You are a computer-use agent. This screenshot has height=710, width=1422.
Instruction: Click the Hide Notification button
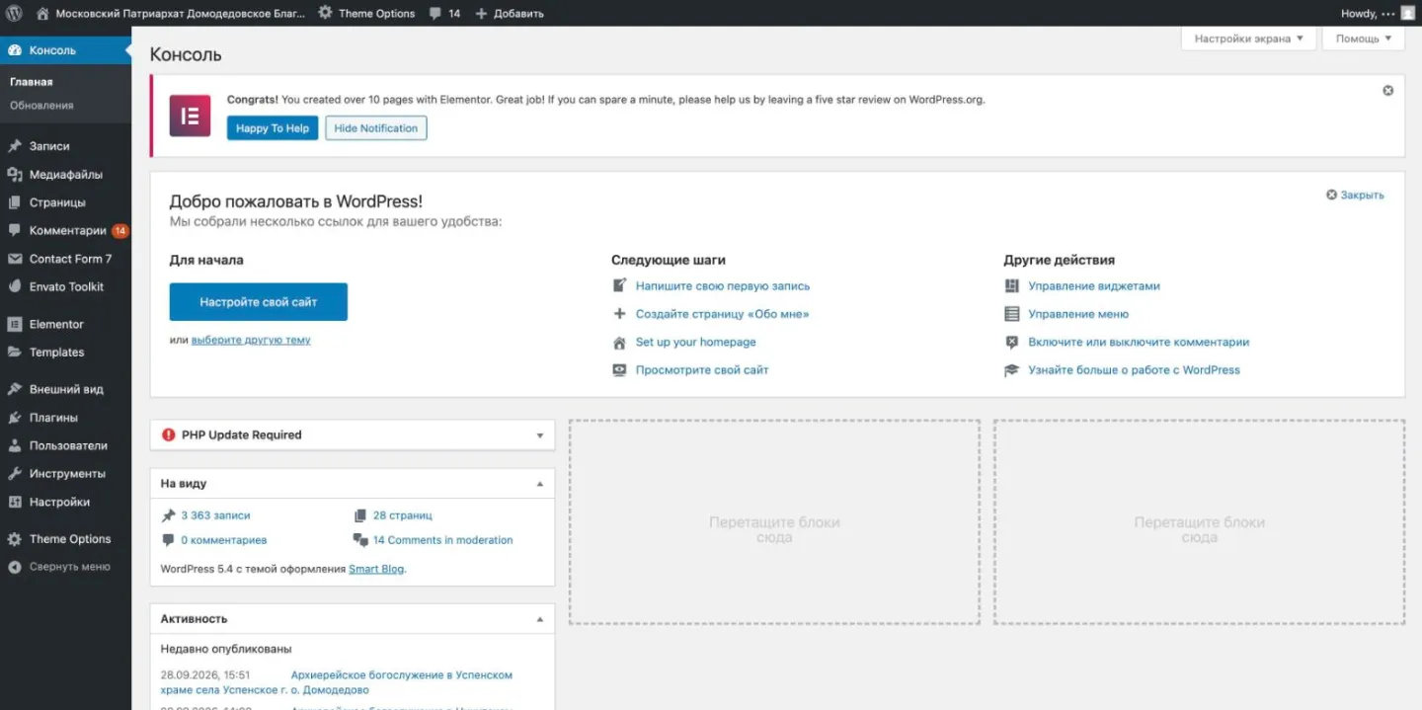pyautogui.click(x=376, y=128)
